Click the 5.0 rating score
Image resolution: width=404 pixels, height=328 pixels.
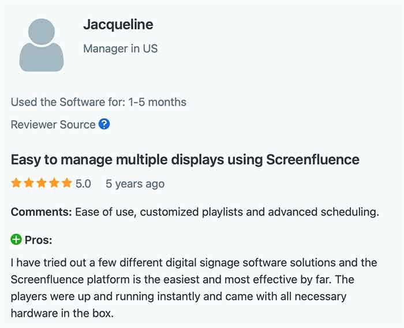[x=84, y=184]
